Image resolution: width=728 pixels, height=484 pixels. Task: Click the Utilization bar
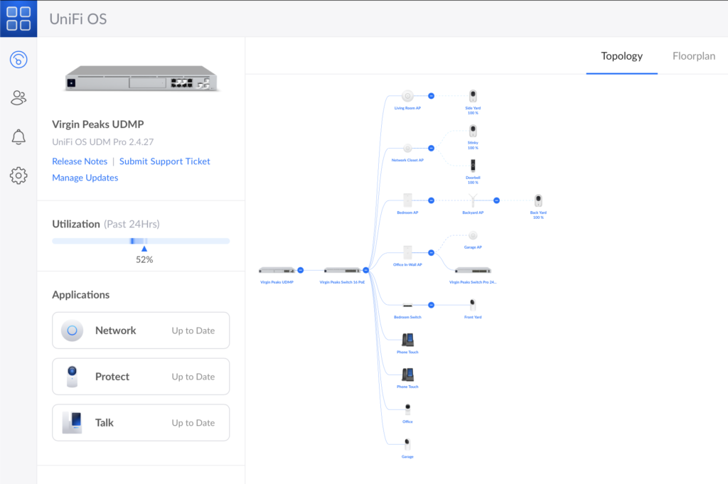point(141,241)
